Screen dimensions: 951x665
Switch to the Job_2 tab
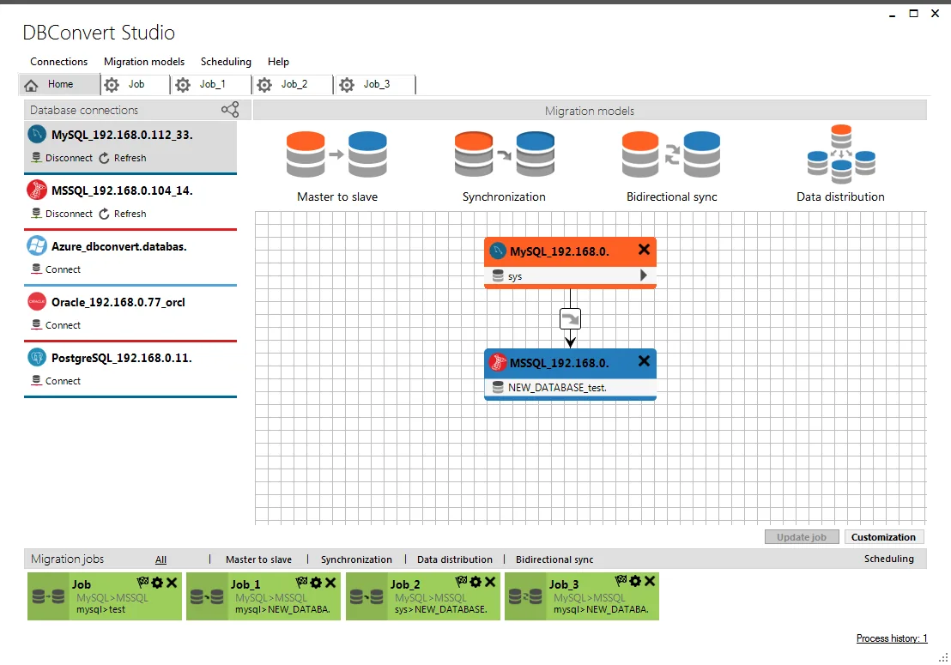pyautogui.click(x=293, y=84)
